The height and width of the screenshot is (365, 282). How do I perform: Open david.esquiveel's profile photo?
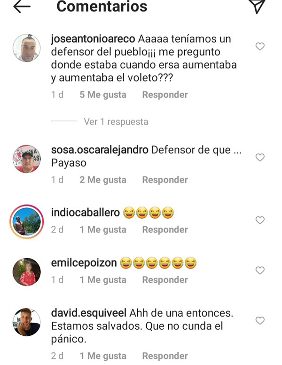(x=26, y=322)
